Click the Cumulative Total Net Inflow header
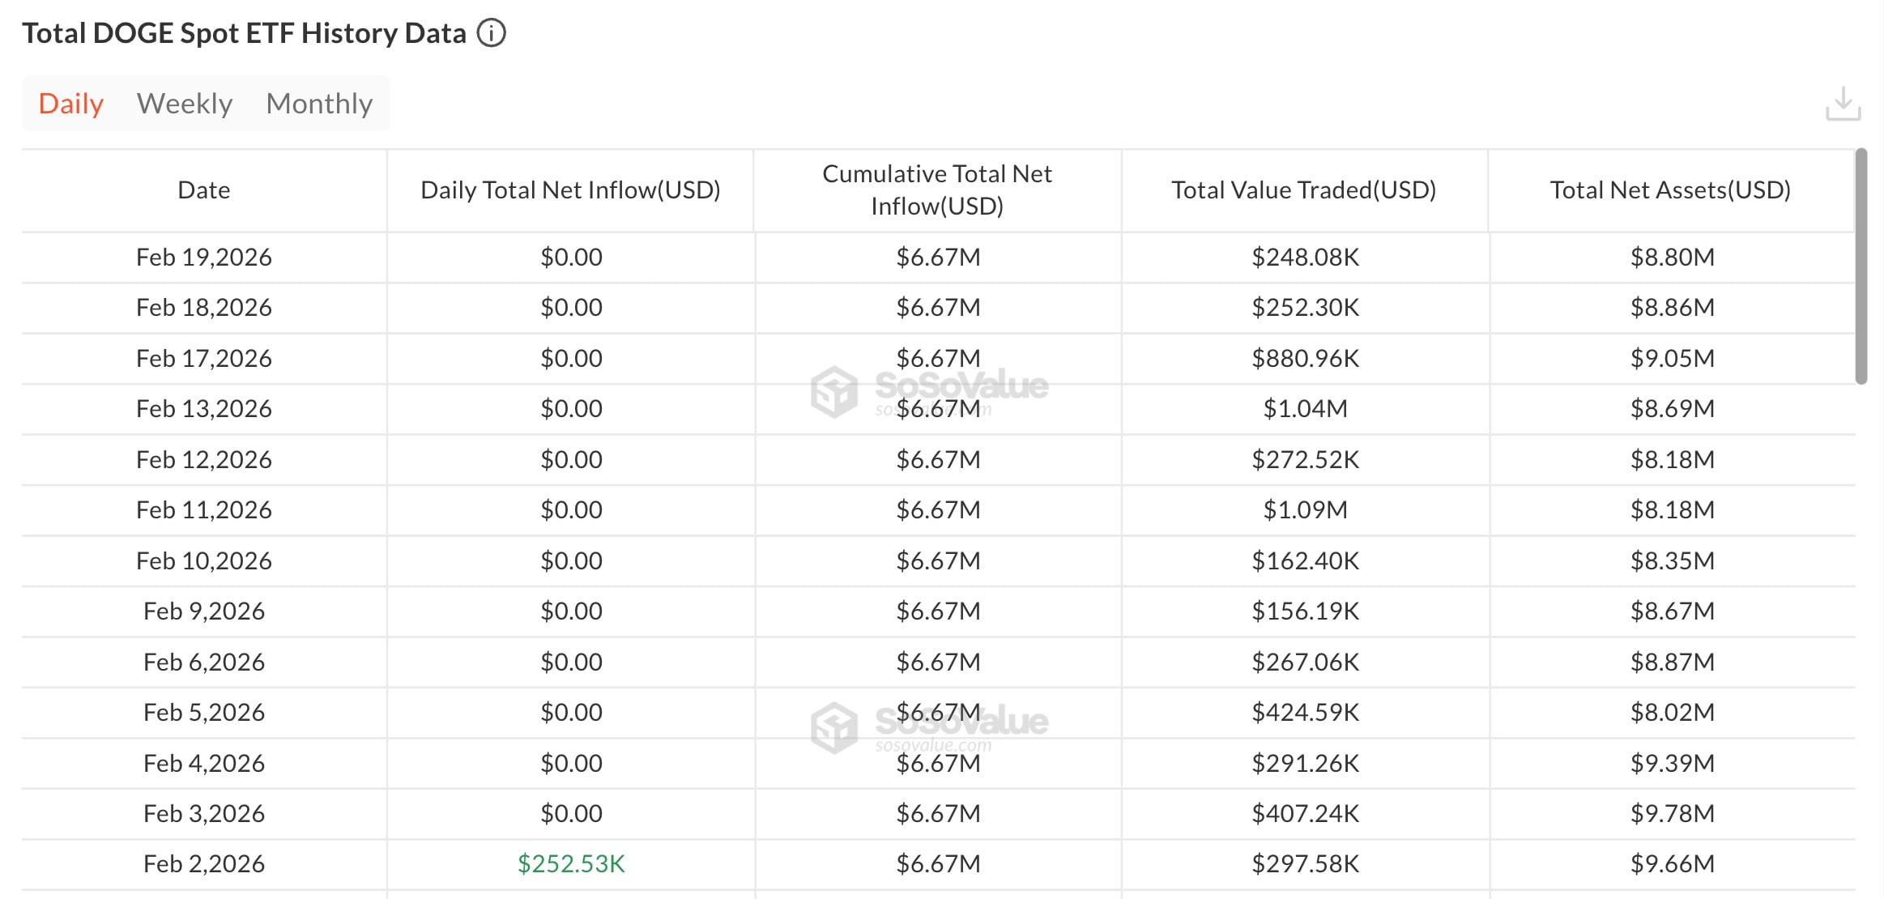The height and width of the screenshot is (899, 1884). (937, 190)
